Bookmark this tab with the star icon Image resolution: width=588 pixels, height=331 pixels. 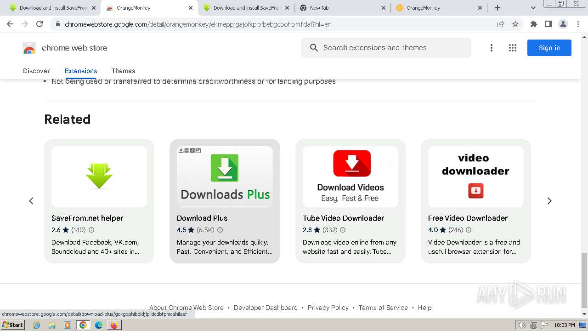(x=515, y=24)
